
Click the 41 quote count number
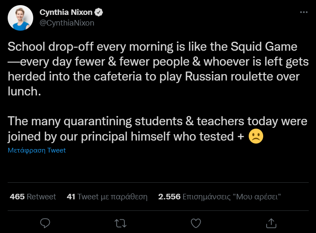71,197
